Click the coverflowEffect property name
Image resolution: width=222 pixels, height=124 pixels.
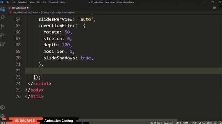click(58, 26)
